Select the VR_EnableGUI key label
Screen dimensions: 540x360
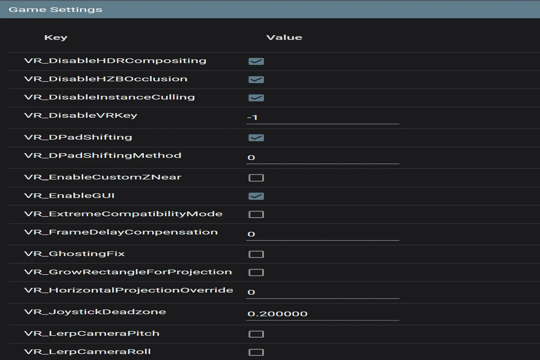click(69, 195)
